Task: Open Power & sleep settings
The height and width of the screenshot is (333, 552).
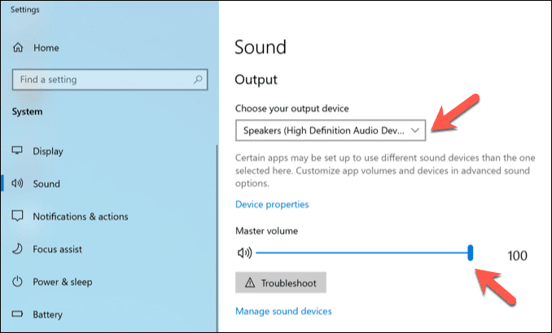Action: point(62,282)
